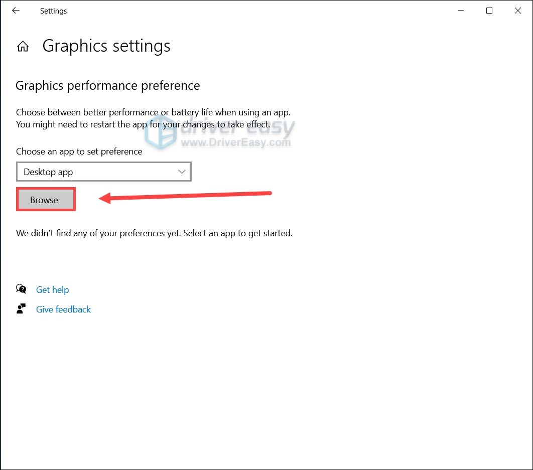
Task: Click the Graphics settings page heading
Action: [x=106, y=46]
